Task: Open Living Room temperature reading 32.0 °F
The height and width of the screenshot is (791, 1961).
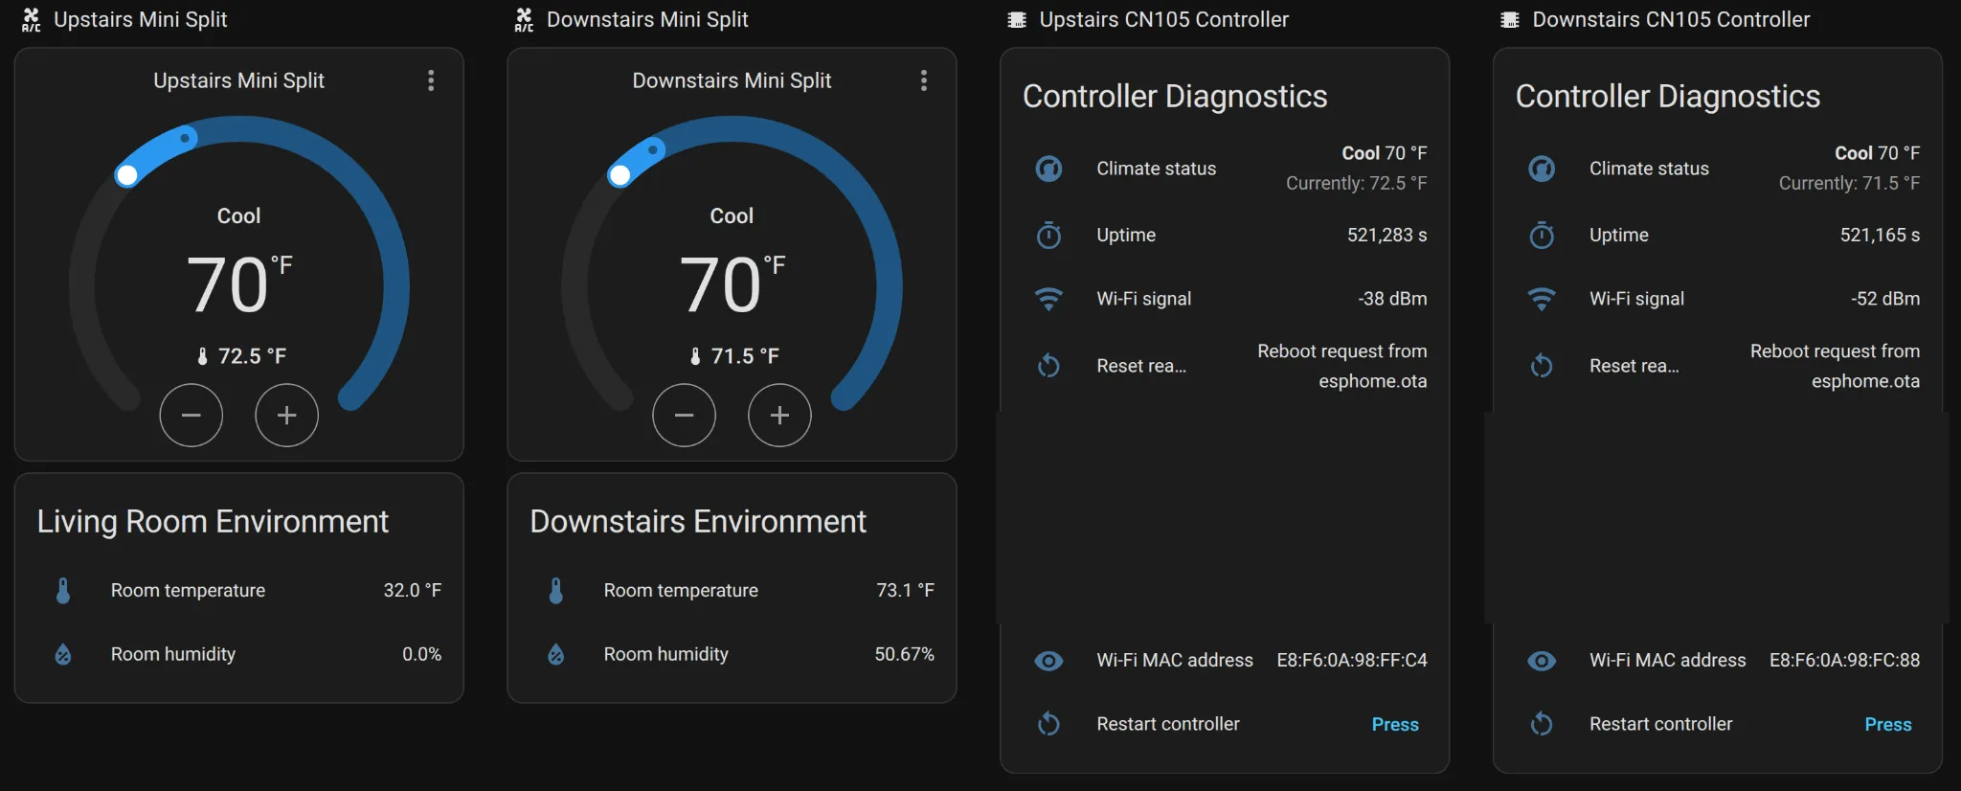Action: coord(413,591)
